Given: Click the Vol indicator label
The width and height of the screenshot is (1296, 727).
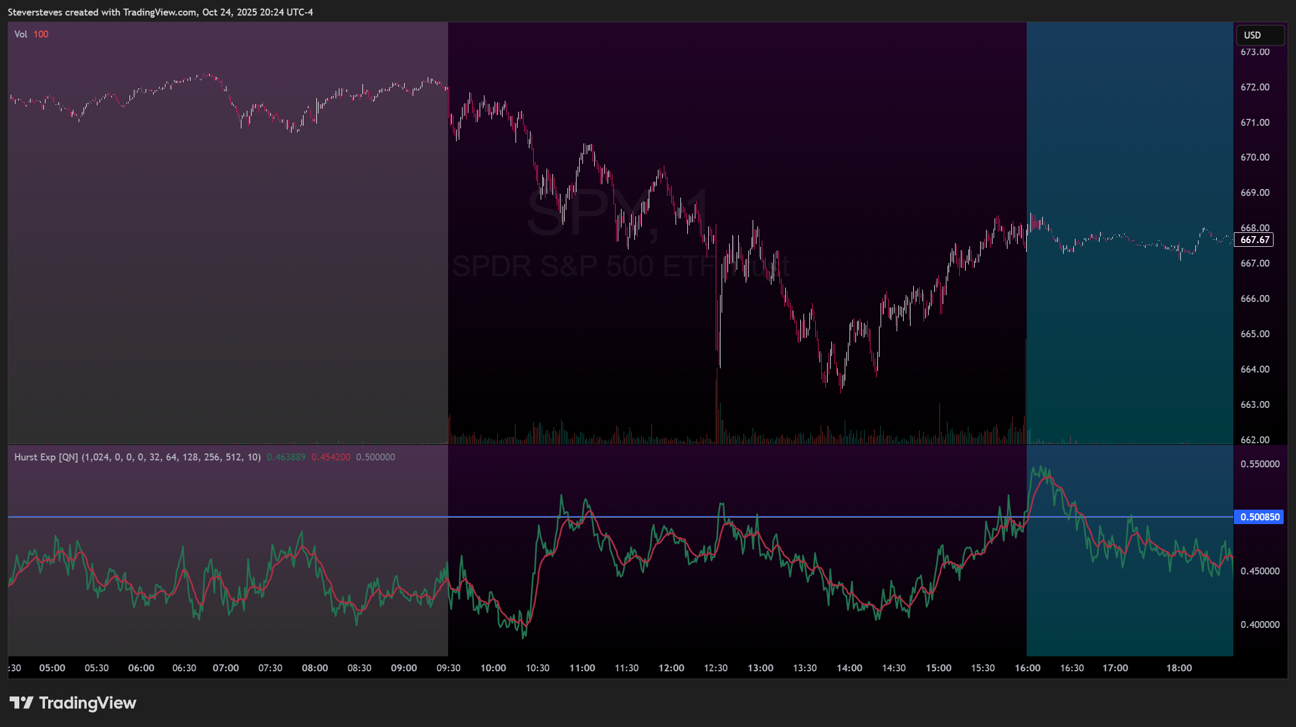Looking at the screenshot, I should coord(21,34).
